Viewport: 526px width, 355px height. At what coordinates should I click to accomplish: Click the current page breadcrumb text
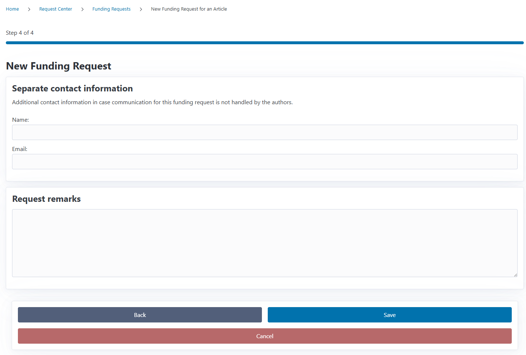tap(189, 9)
